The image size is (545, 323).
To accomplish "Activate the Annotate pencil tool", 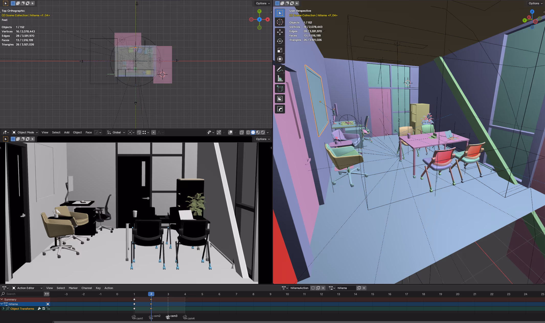I will coord(280,69).
